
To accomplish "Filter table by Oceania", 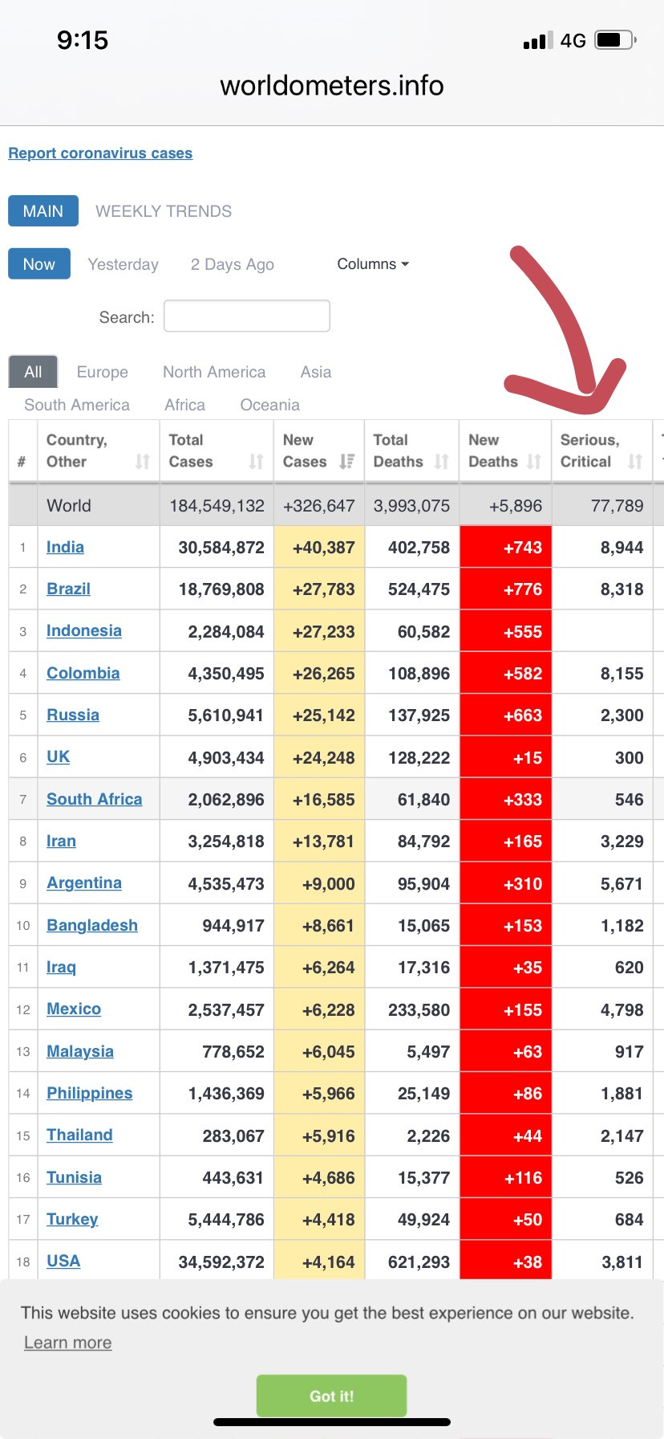I will click(270, 405).
